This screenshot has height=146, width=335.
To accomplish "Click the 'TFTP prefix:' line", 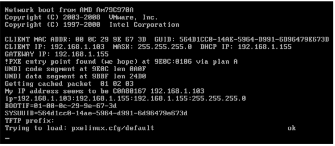I will click(x=29, y=121).
